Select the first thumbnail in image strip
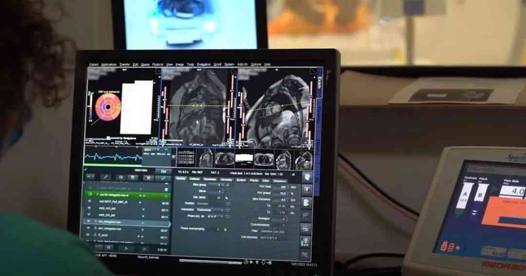This screenshot has height=276, width=526. click(x=186, y=158)
